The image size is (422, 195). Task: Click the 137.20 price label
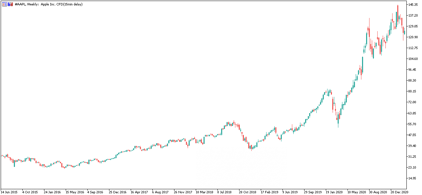[413, 15]
